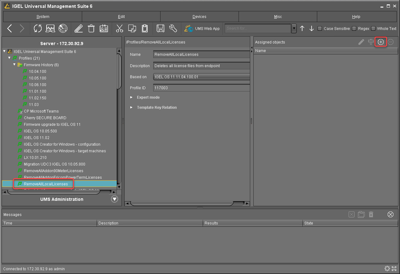The image size is (400, 274).
Task: Click the Search for input field
Action: [x=257, y=29]
